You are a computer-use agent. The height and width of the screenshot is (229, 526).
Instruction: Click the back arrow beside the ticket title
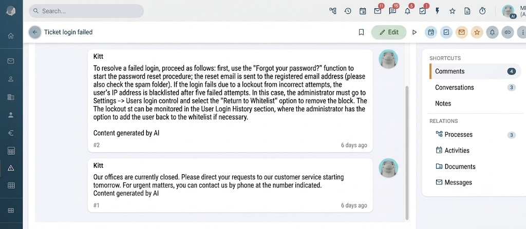(35, 32)
